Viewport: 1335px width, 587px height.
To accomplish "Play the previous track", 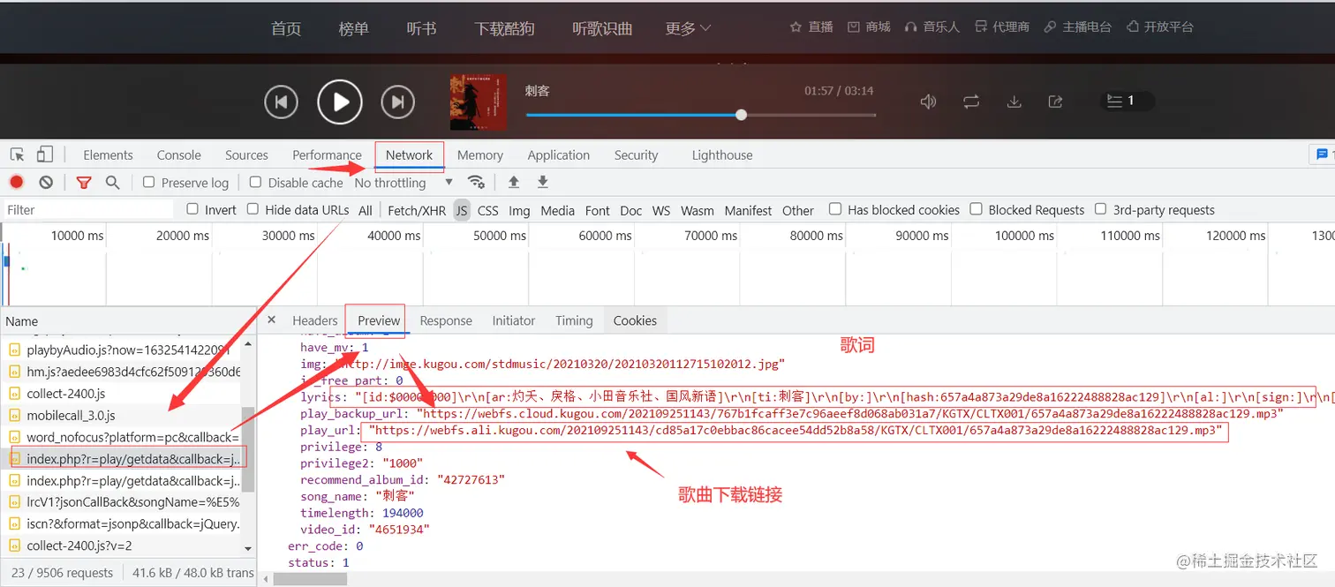I will (281, 102).
